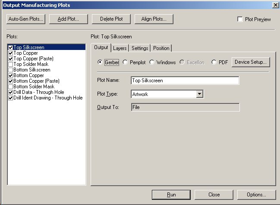
Task: Open Device Setup dialog
Action: (251, 62)
